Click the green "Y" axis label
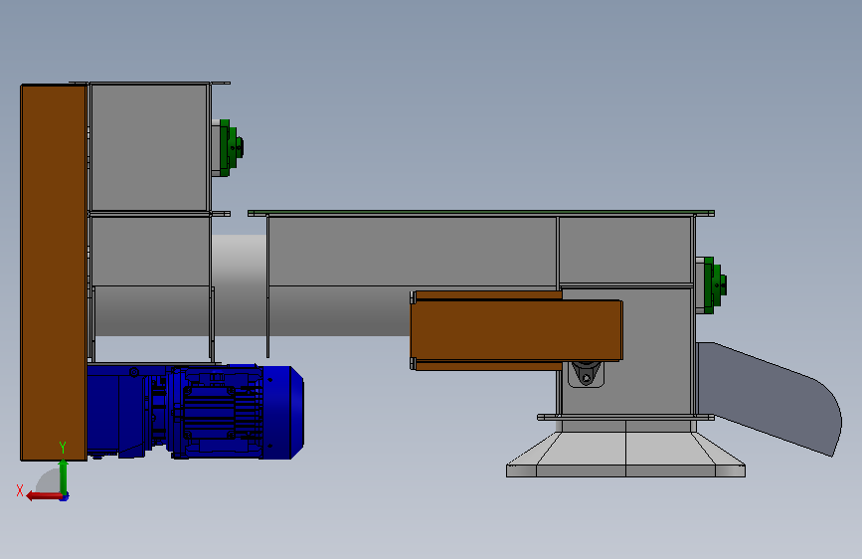 pos(63,448)
